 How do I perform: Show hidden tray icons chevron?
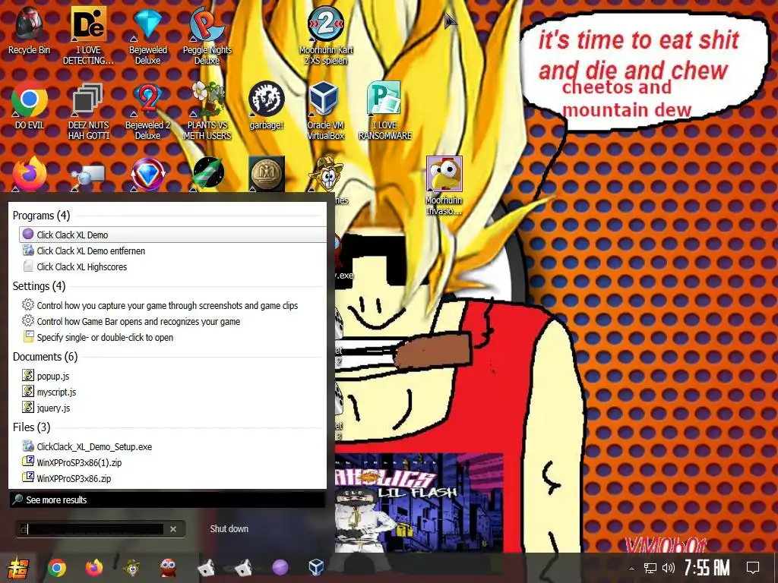coord(631,568)
